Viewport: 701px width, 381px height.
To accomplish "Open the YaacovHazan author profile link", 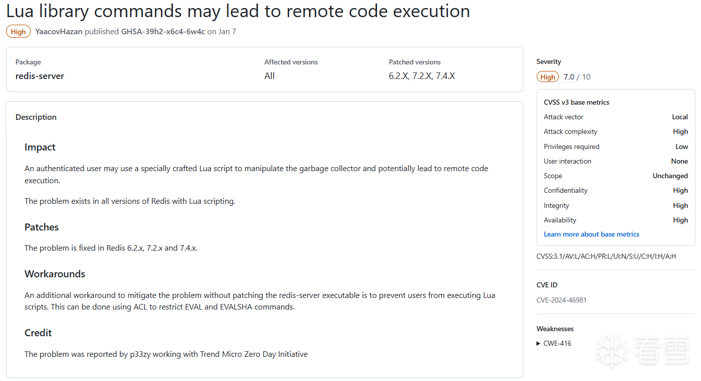I will 58,32.
